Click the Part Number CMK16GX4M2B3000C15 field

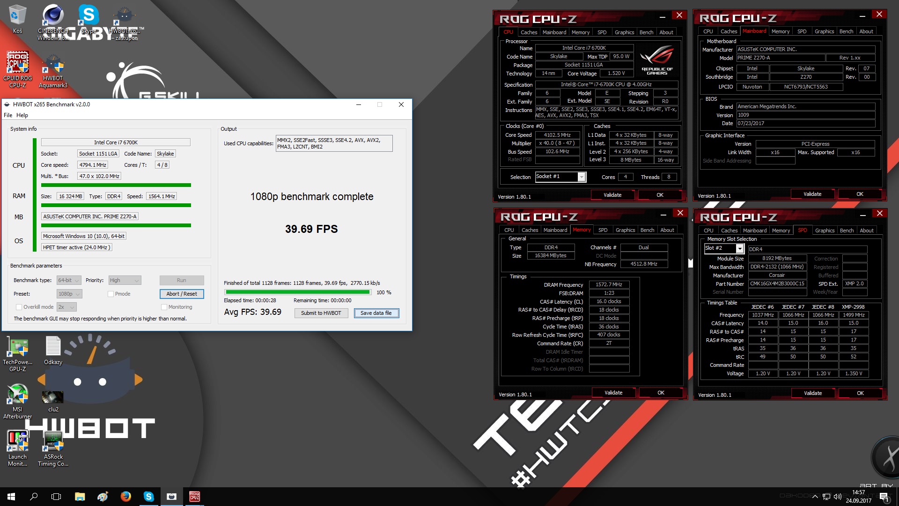click(x=777, y=283)
